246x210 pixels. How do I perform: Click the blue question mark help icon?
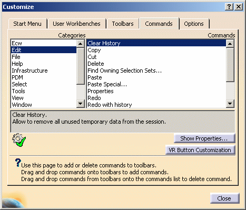(x=18, y=163)
